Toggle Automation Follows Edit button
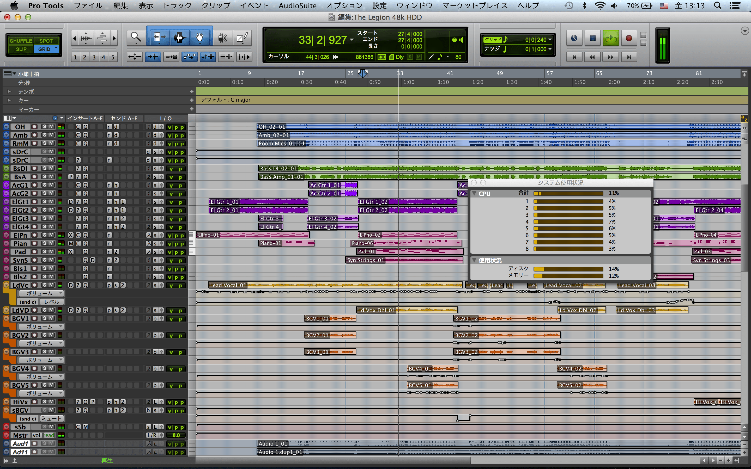This screenshot has width=751, height=469. 189,57
